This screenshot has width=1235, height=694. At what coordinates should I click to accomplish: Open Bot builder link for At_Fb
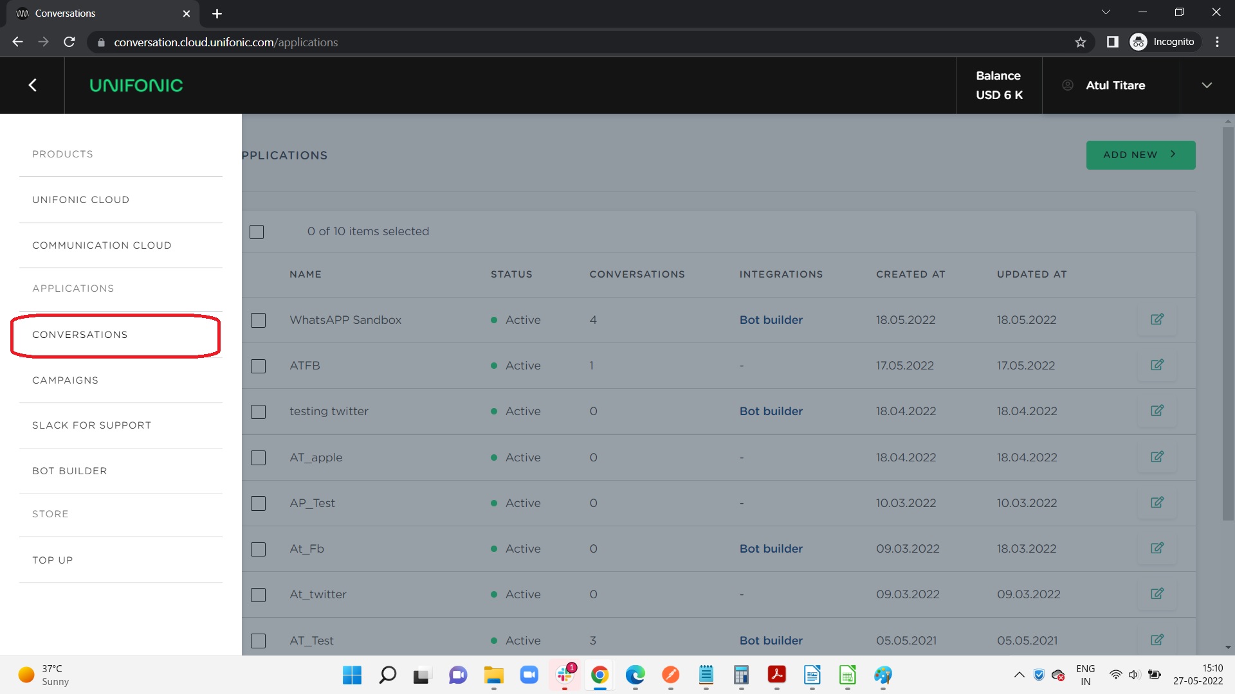pyautogui.click(x=771, y=549)
